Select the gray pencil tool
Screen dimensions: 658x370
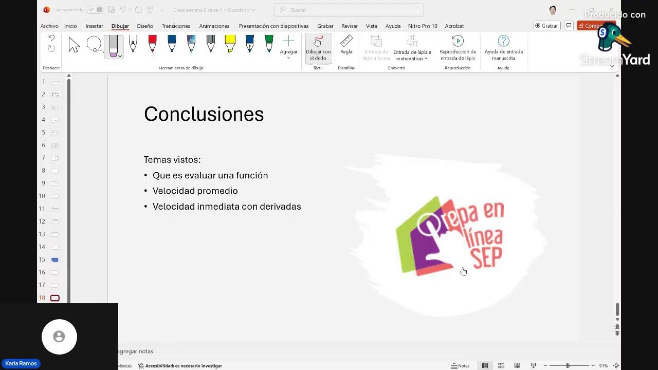pos(211,44)
